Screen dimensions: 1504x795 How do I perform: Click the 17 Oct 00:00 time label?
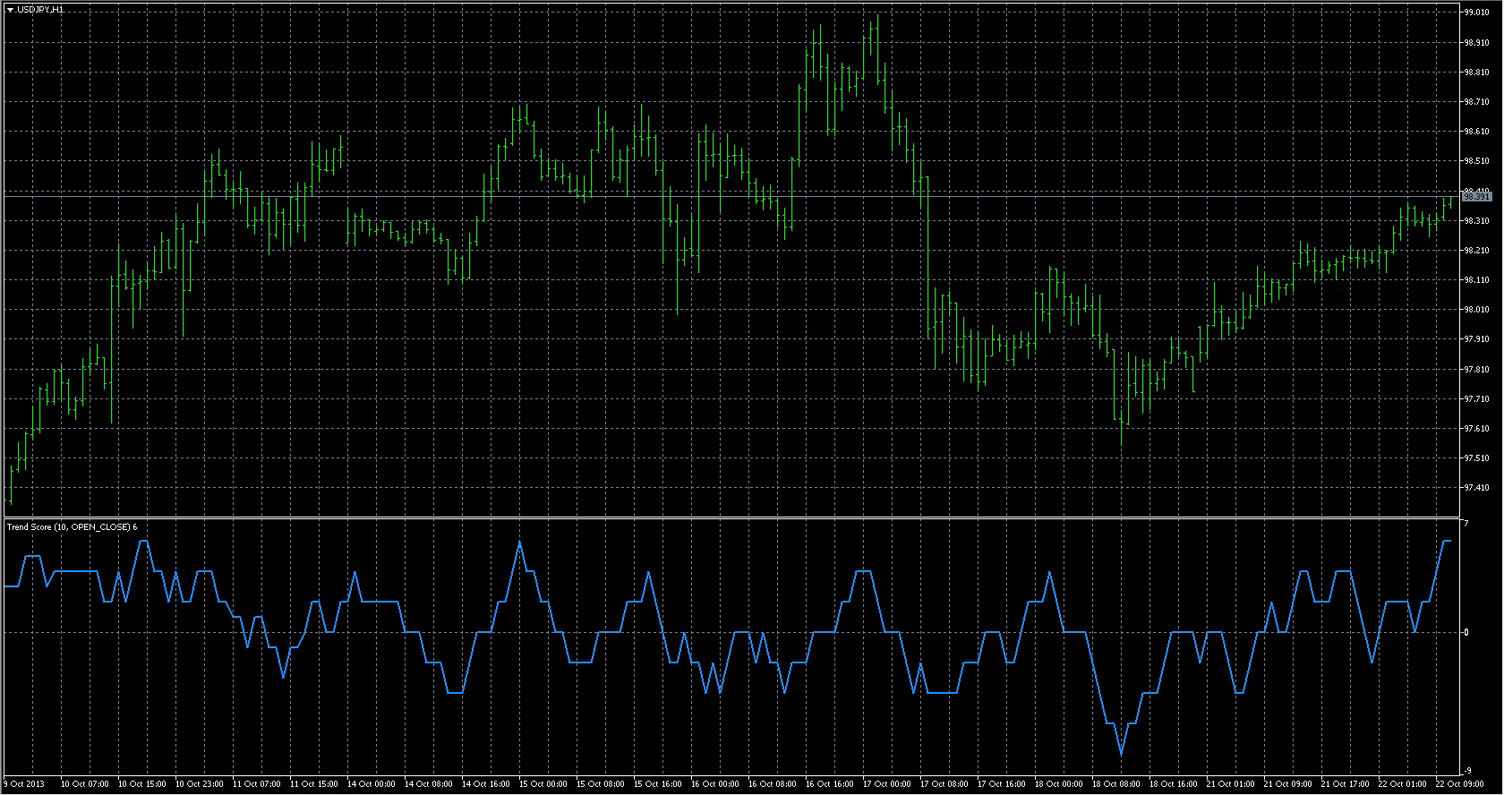tap(886, 784)
